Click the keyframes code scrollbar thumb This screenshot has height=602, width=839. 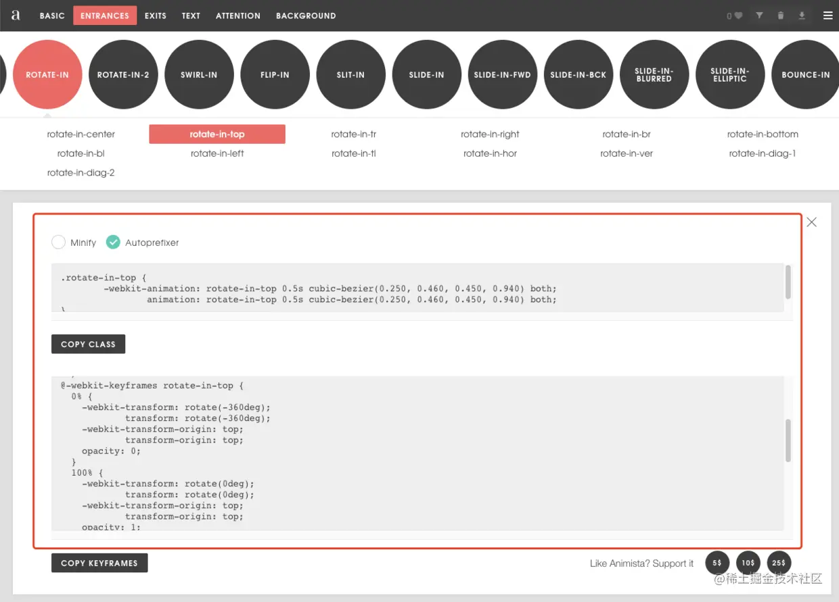pos(788,441)
